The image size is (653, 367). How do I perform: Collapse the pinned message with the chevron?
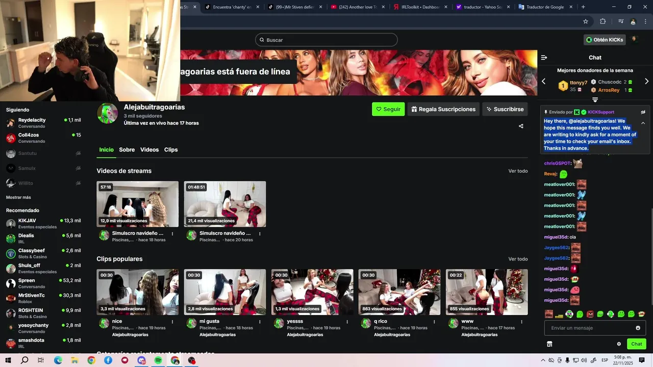coord(643,123)
